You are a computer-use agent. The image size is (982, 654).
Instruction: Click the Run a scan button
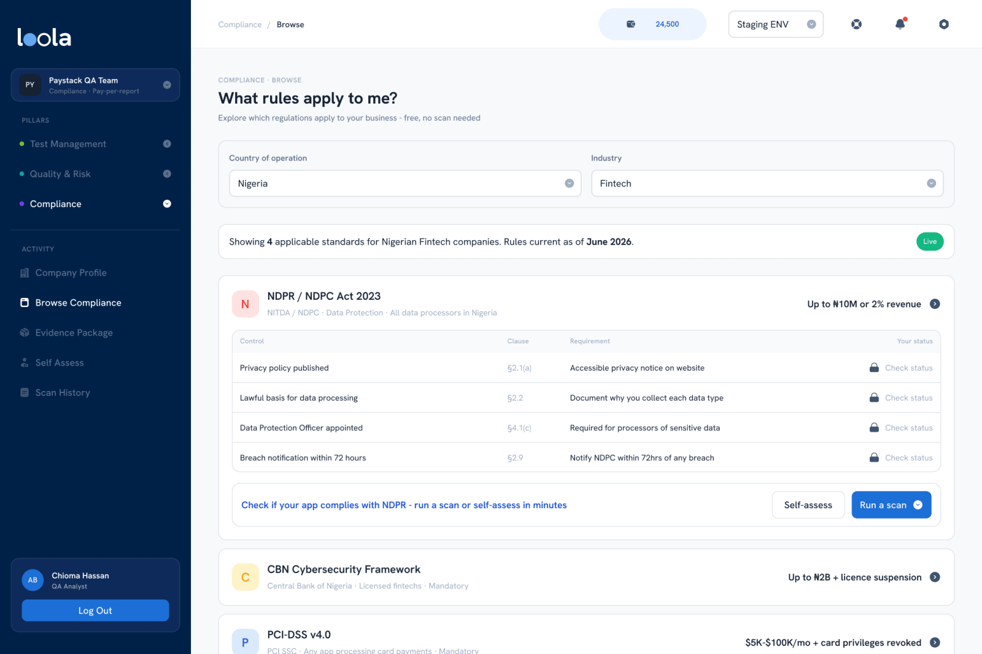891,505
